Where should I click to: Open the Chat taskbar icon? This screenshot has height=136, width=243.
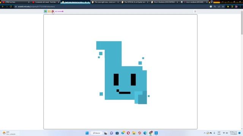coord(111,133)
